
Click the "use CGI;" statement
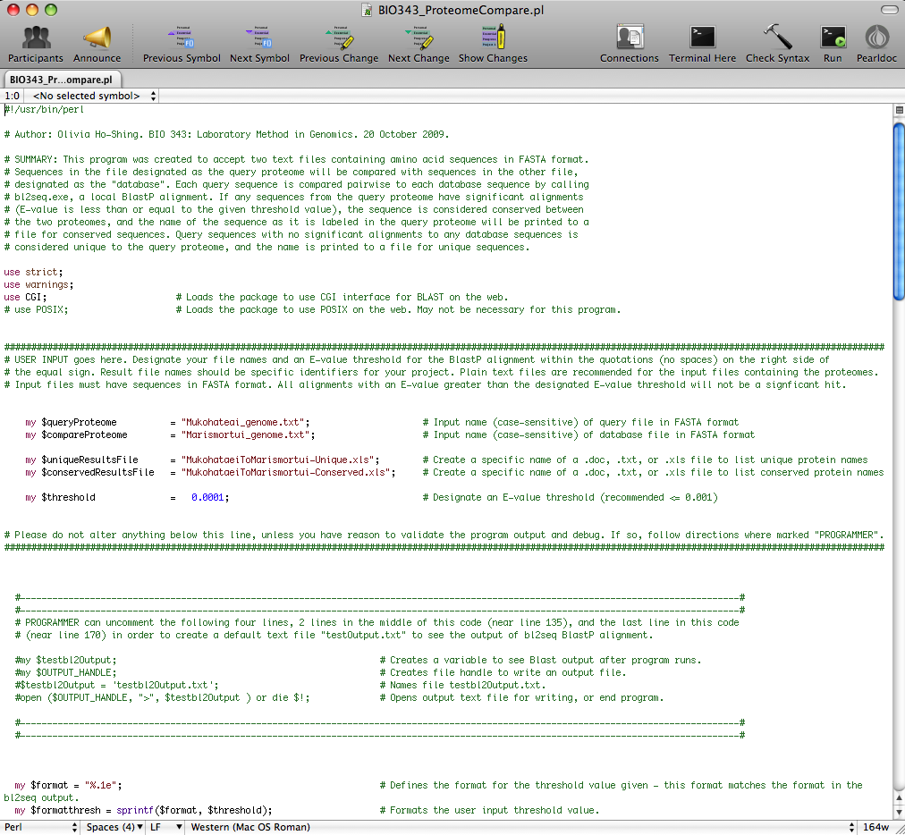coord(25,297)
